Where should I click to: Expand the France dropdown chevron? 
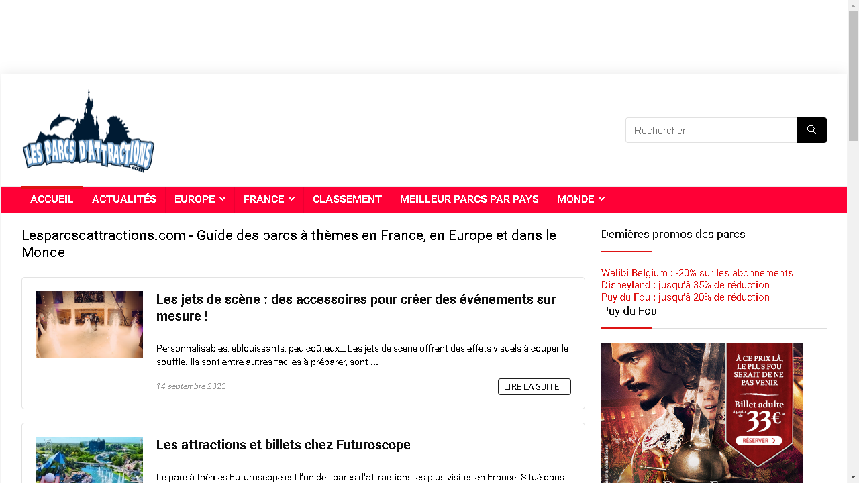(291, 199)
